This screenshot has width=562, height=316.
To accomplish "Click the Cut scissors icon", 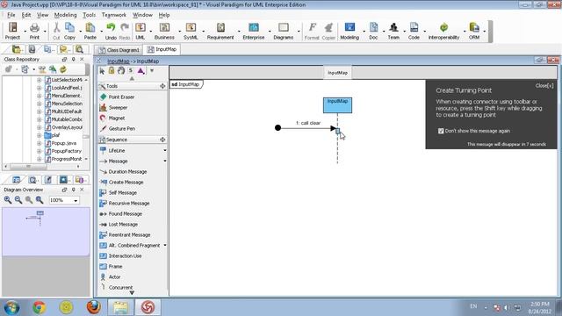I will click(x=56, y=31).
